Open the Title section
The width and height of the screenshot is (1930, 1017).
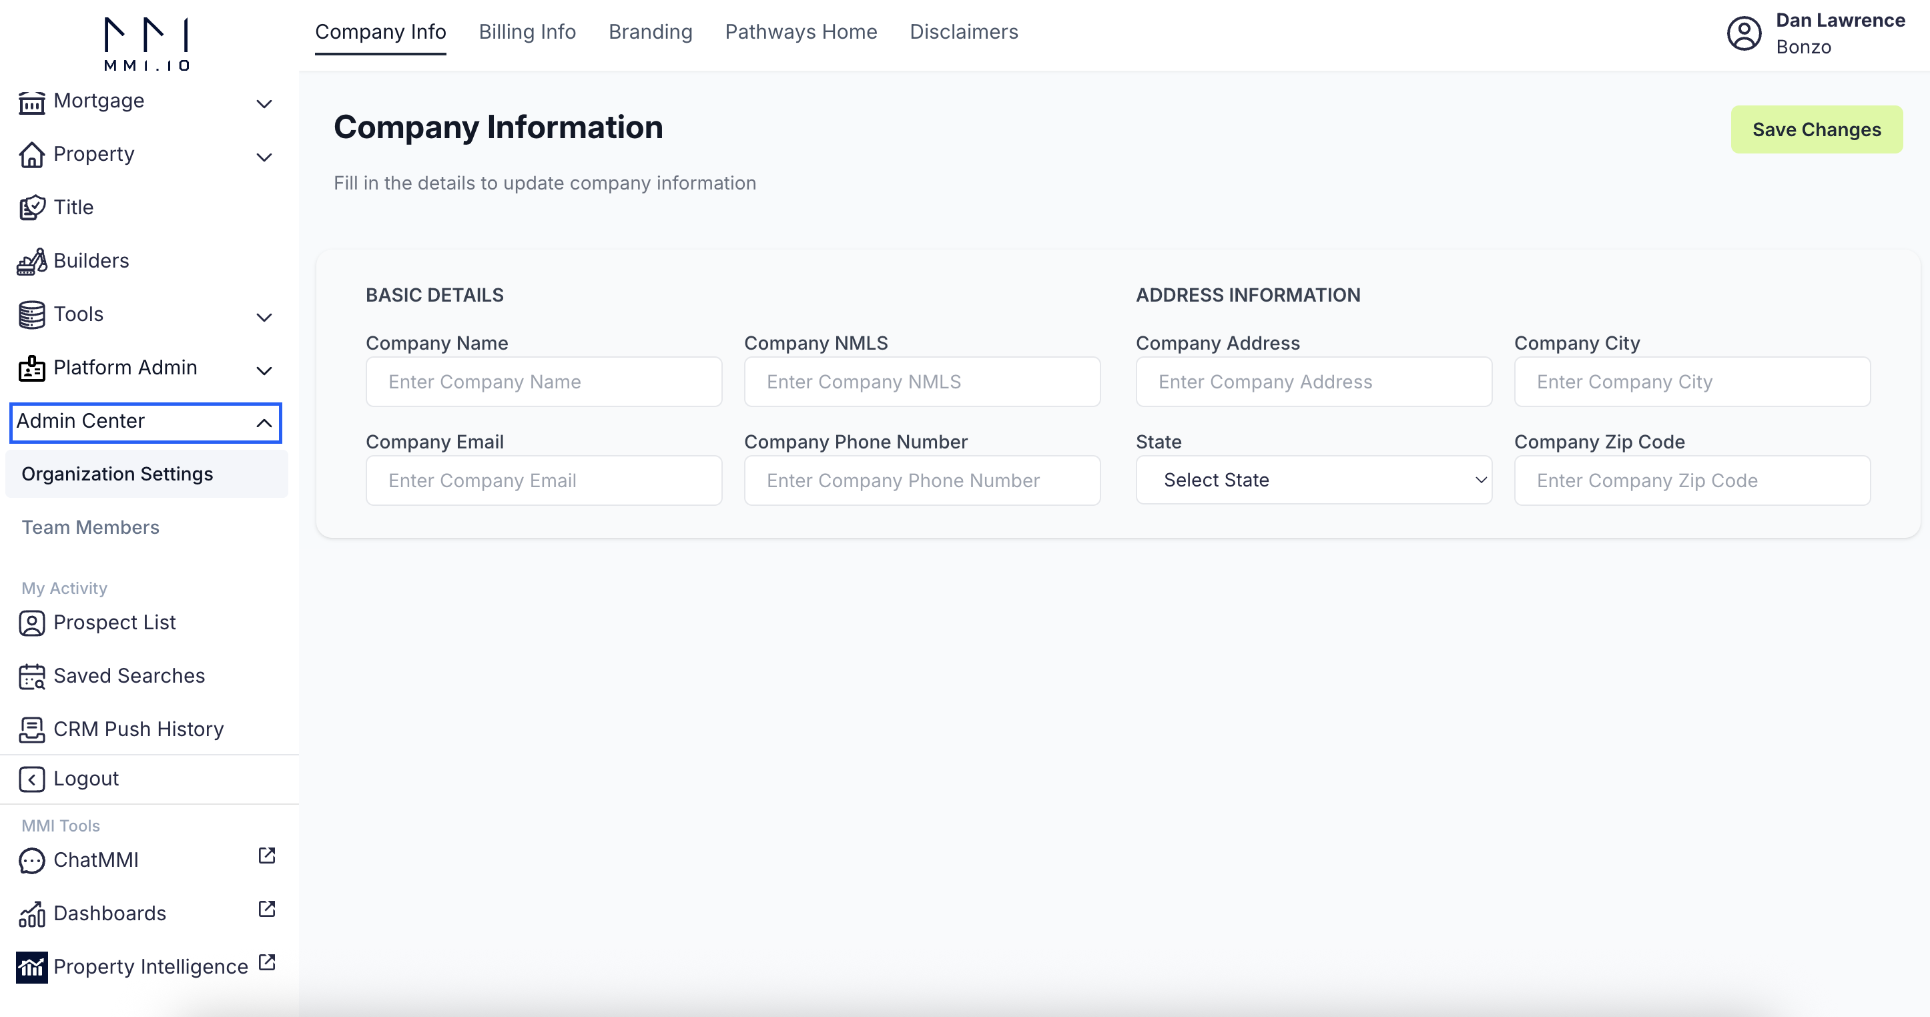click(73, 207)
